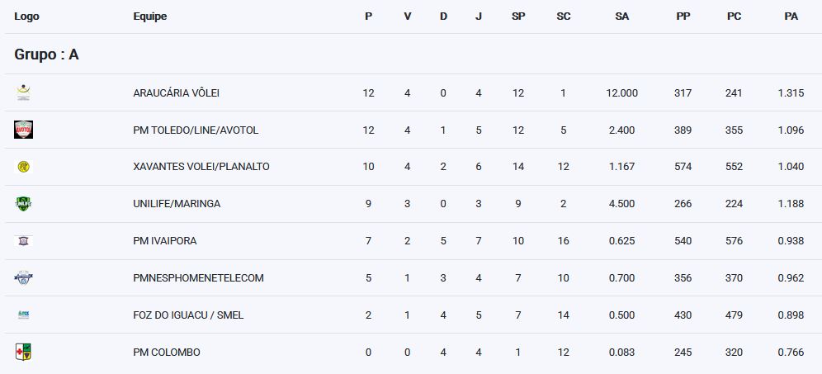Select the PMNESPHOMENETELECOM team logo
822x374 pixels.
coord(23,277)
